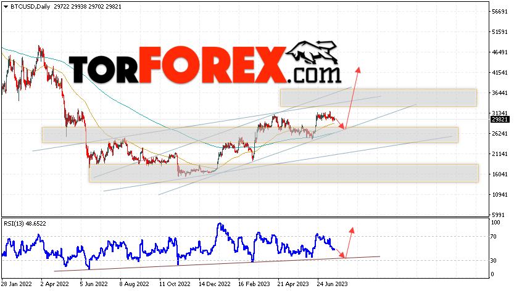This screenshot has height=291, width=514.
Task: Select price axis label 26241
Action: (x=500, y=133)
